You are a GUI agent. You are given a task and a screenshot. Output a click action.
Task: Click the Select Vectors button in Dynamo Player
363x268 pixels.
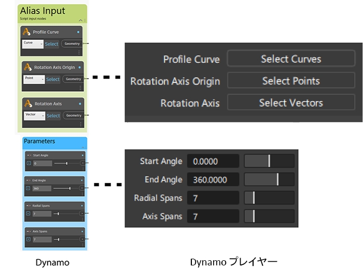(291, 102)
